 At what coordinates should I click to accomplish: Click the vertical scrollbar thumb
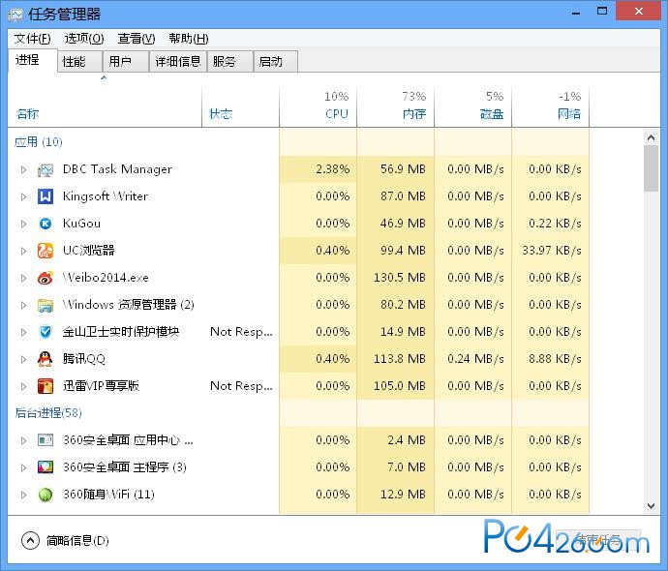[x=651, y=168]
